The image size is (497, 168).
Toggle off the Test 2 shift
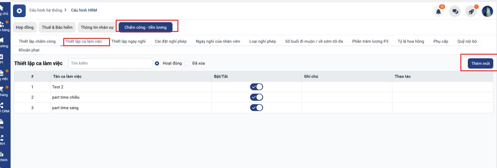(256, 87)
